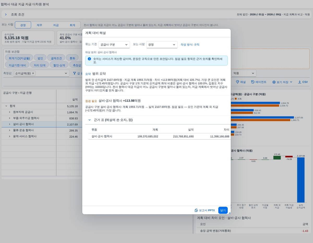313x243 pixels.
Task: Select the 자금 viewer option
Action: (x=56, y=25)
